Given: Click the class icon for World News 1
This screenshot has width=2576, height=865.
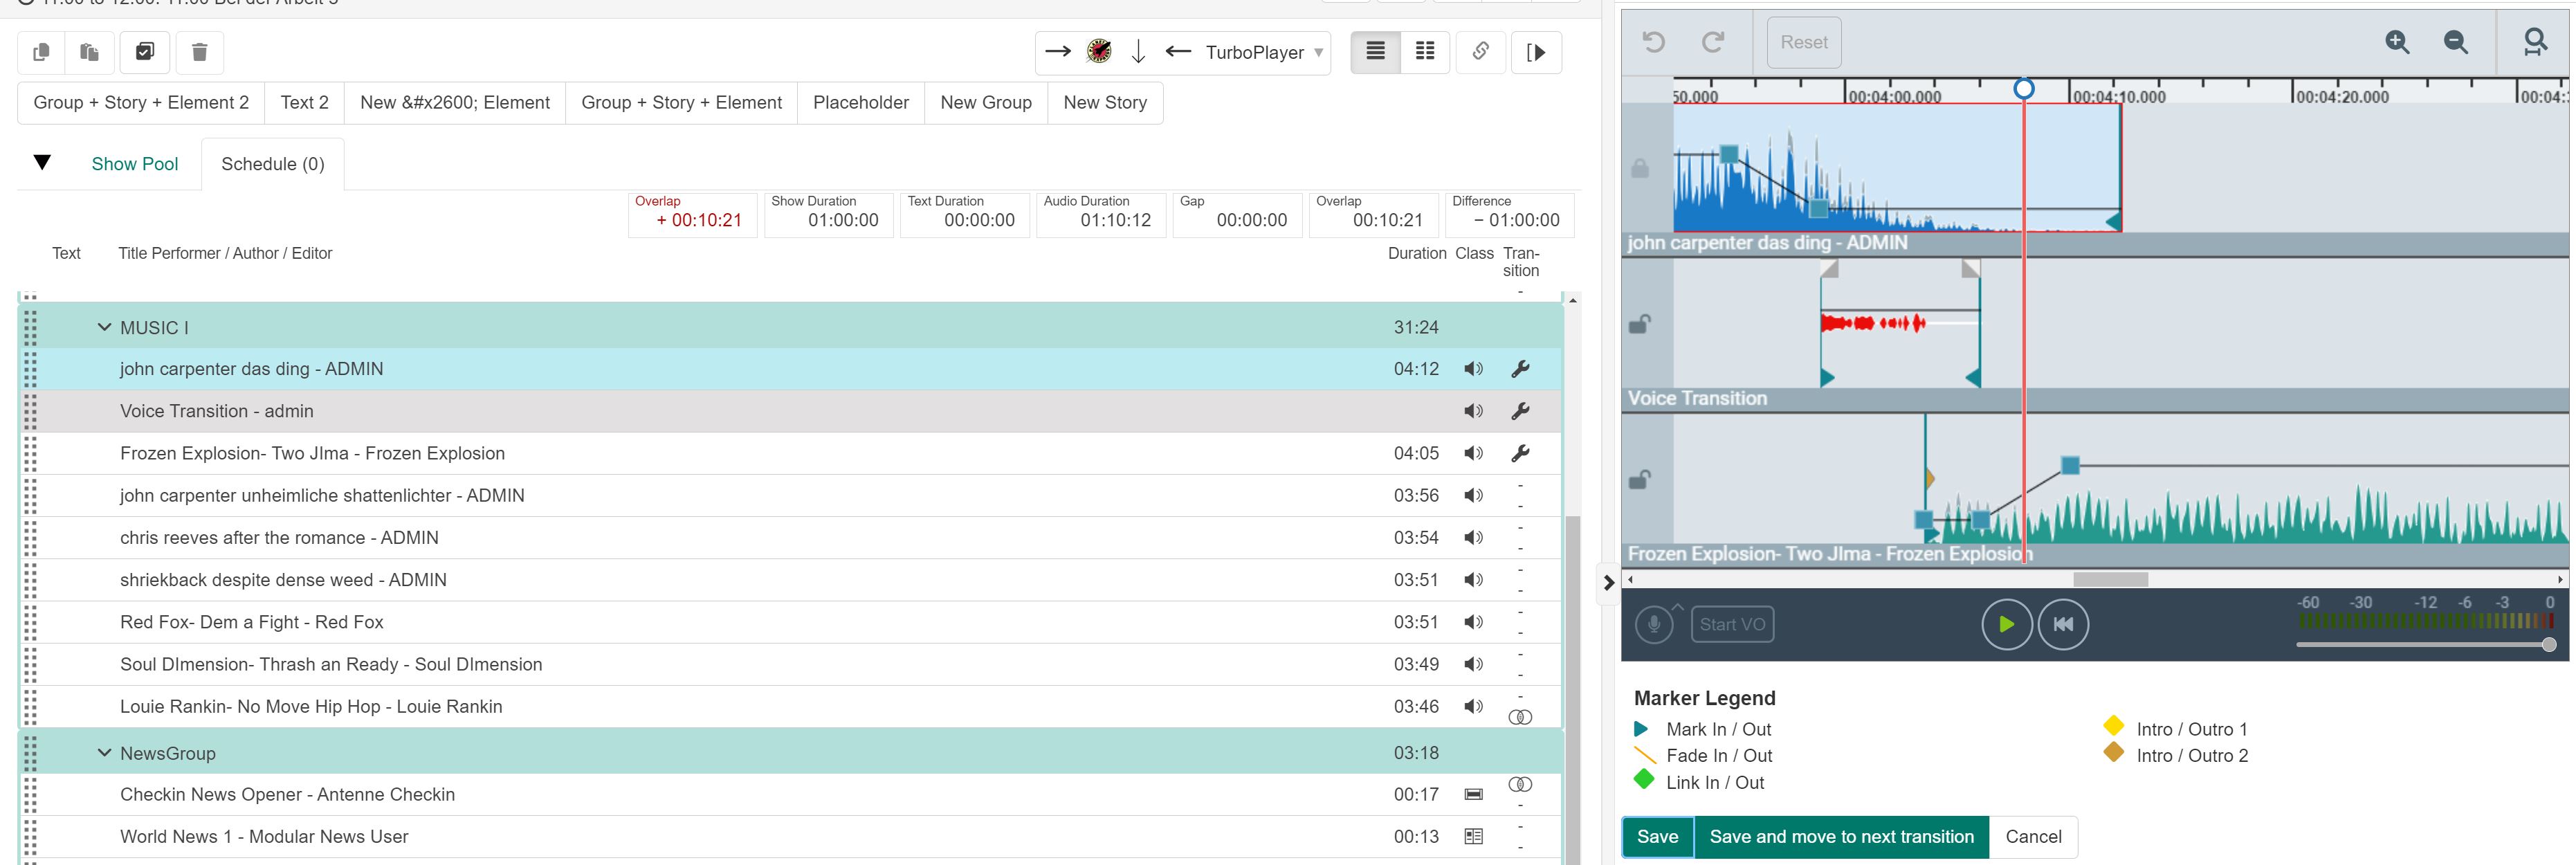Looking at the screenshot, I should (1474, 837).
